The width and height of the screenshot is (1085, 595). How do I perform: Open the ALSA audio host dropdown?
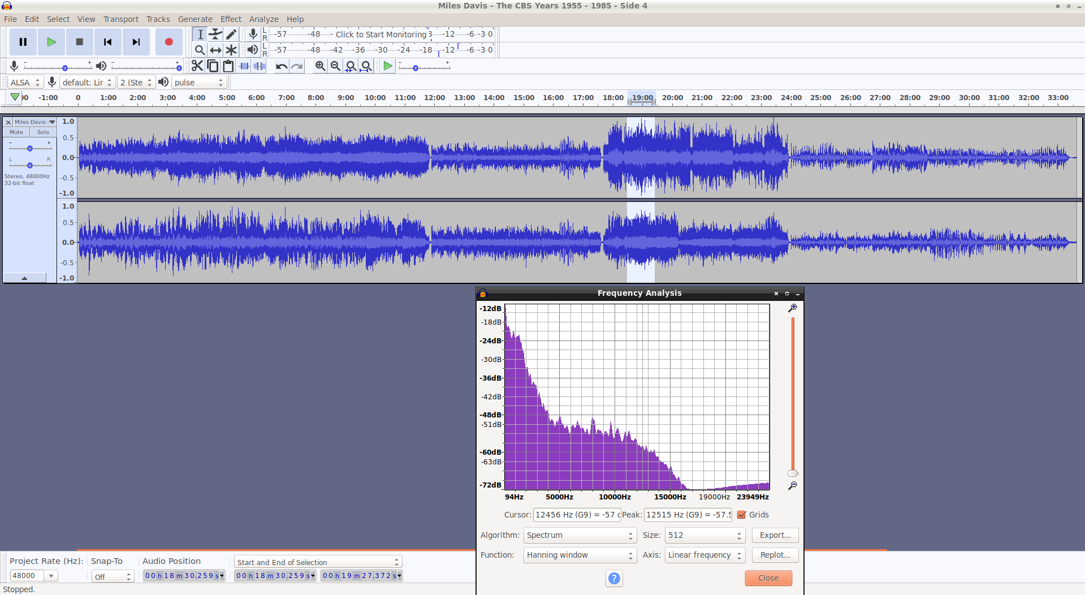pyautogui.click(x=25, y=83)
